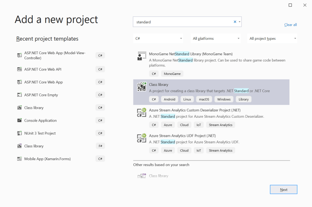Open the All platforms filter dropdown
This screenshot has height=207, width=312.
pyautogui.click(x=216, y=38)
